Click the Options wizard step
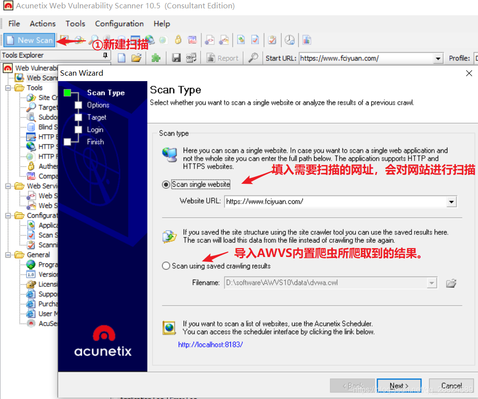This screenshot has width=478, height=399. (98, 105)
